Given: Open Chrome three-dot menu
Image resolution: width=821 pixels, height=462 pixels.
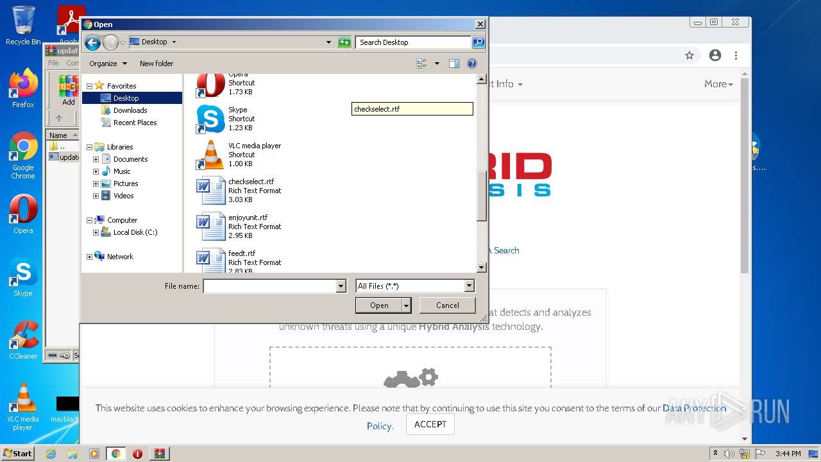Looking at the screenshot, I should tap(736, 55).
